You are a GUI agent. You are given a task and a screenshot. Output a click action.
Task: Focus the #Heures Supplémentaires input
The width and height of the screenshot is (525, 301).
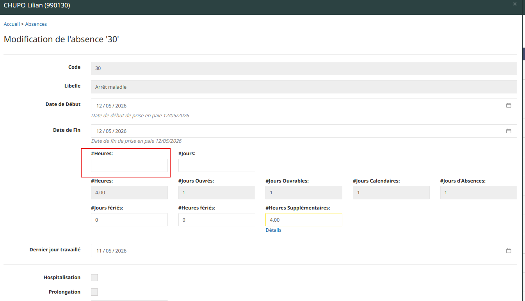coord(304,220)
